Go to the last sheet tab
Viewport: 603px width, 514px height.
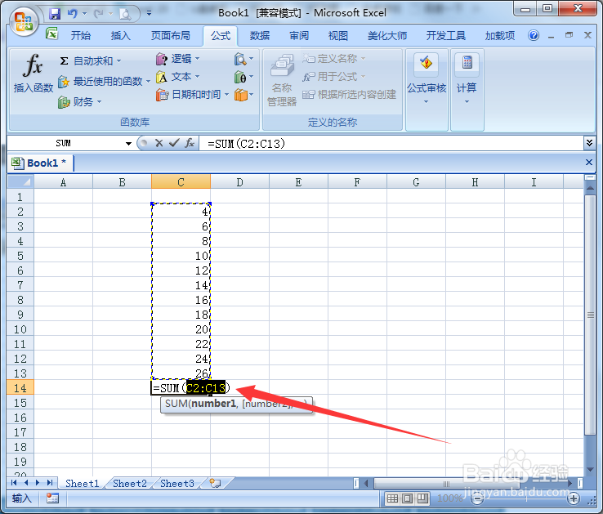pos(50,482)
